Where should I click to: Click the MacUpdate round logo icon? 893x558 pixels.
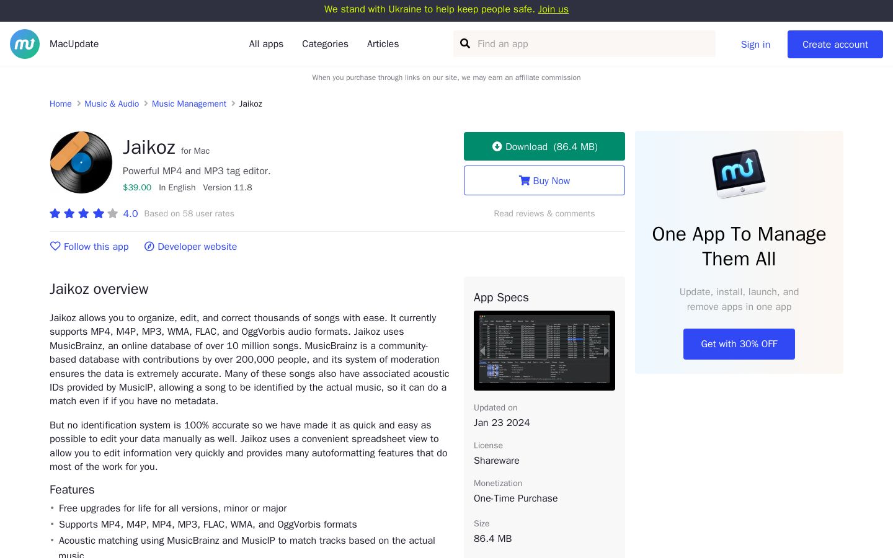pos(25,44)
